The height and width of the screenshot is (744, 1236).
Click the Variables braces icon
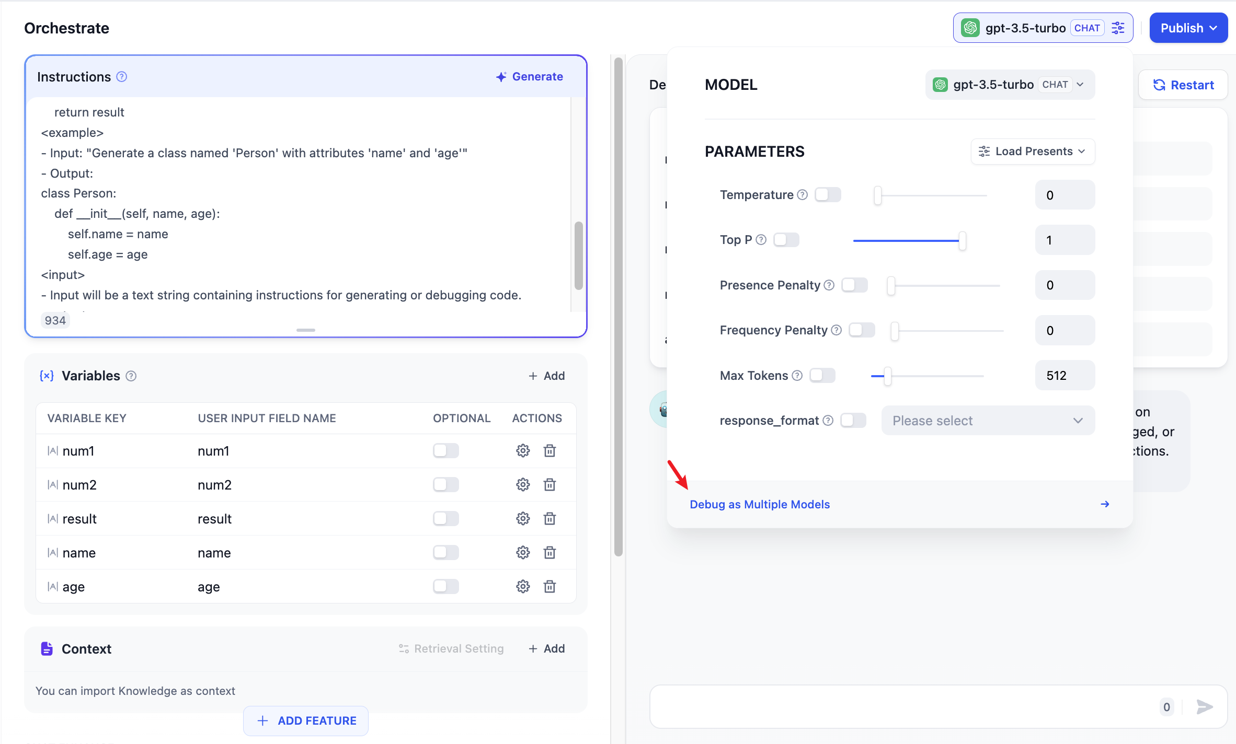pyautogui.click(x=47, y=376)
